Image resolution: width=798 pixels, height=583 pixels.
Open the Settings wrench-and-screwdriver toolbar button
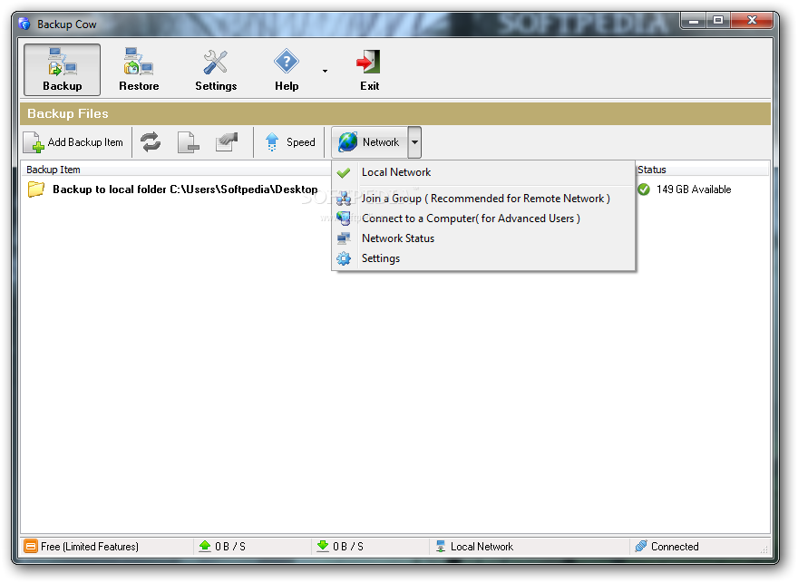coord(216,70)
